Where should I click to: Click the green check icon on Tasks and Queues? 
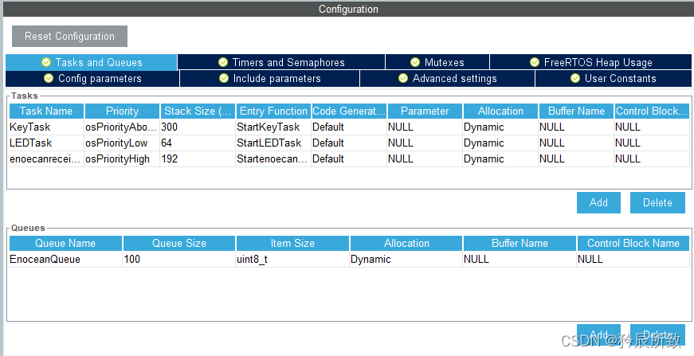(46, 62)
